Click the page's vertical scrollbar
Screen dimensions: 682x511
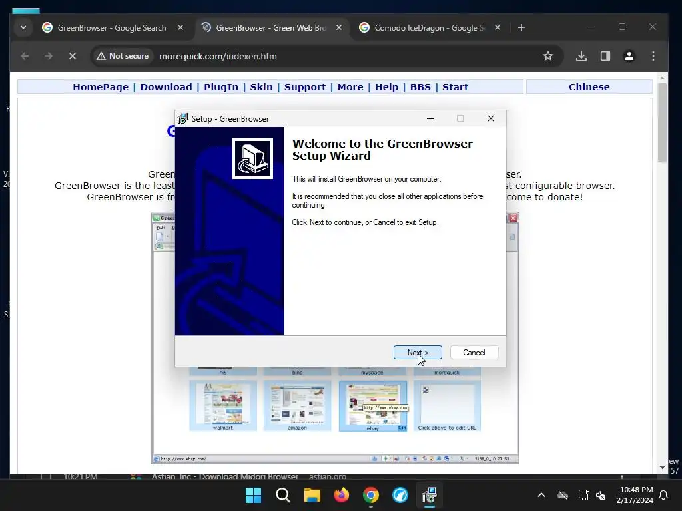point(662,122)
